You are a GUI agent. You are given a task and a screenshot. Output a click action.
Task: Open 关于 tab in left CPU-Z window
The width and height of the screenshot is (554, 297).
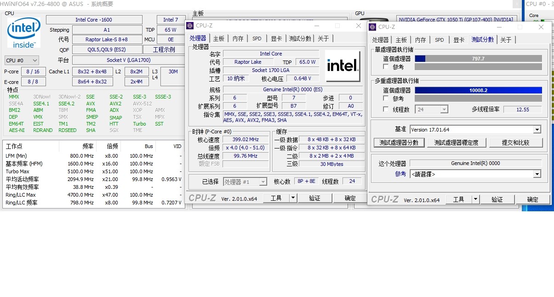click(323, 38)
